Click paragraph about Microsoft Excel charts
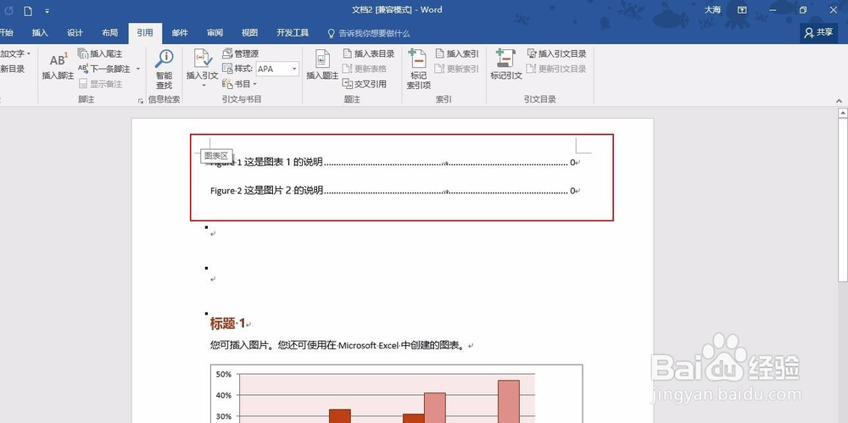Viewport: 848px width, 423px height. coord(338,346)
